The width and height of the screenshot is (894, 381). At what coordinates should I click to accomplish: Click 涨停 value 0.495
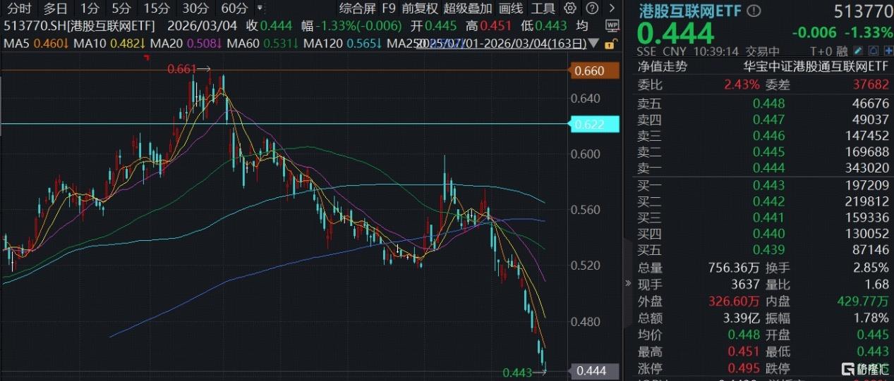click(744, 368)
